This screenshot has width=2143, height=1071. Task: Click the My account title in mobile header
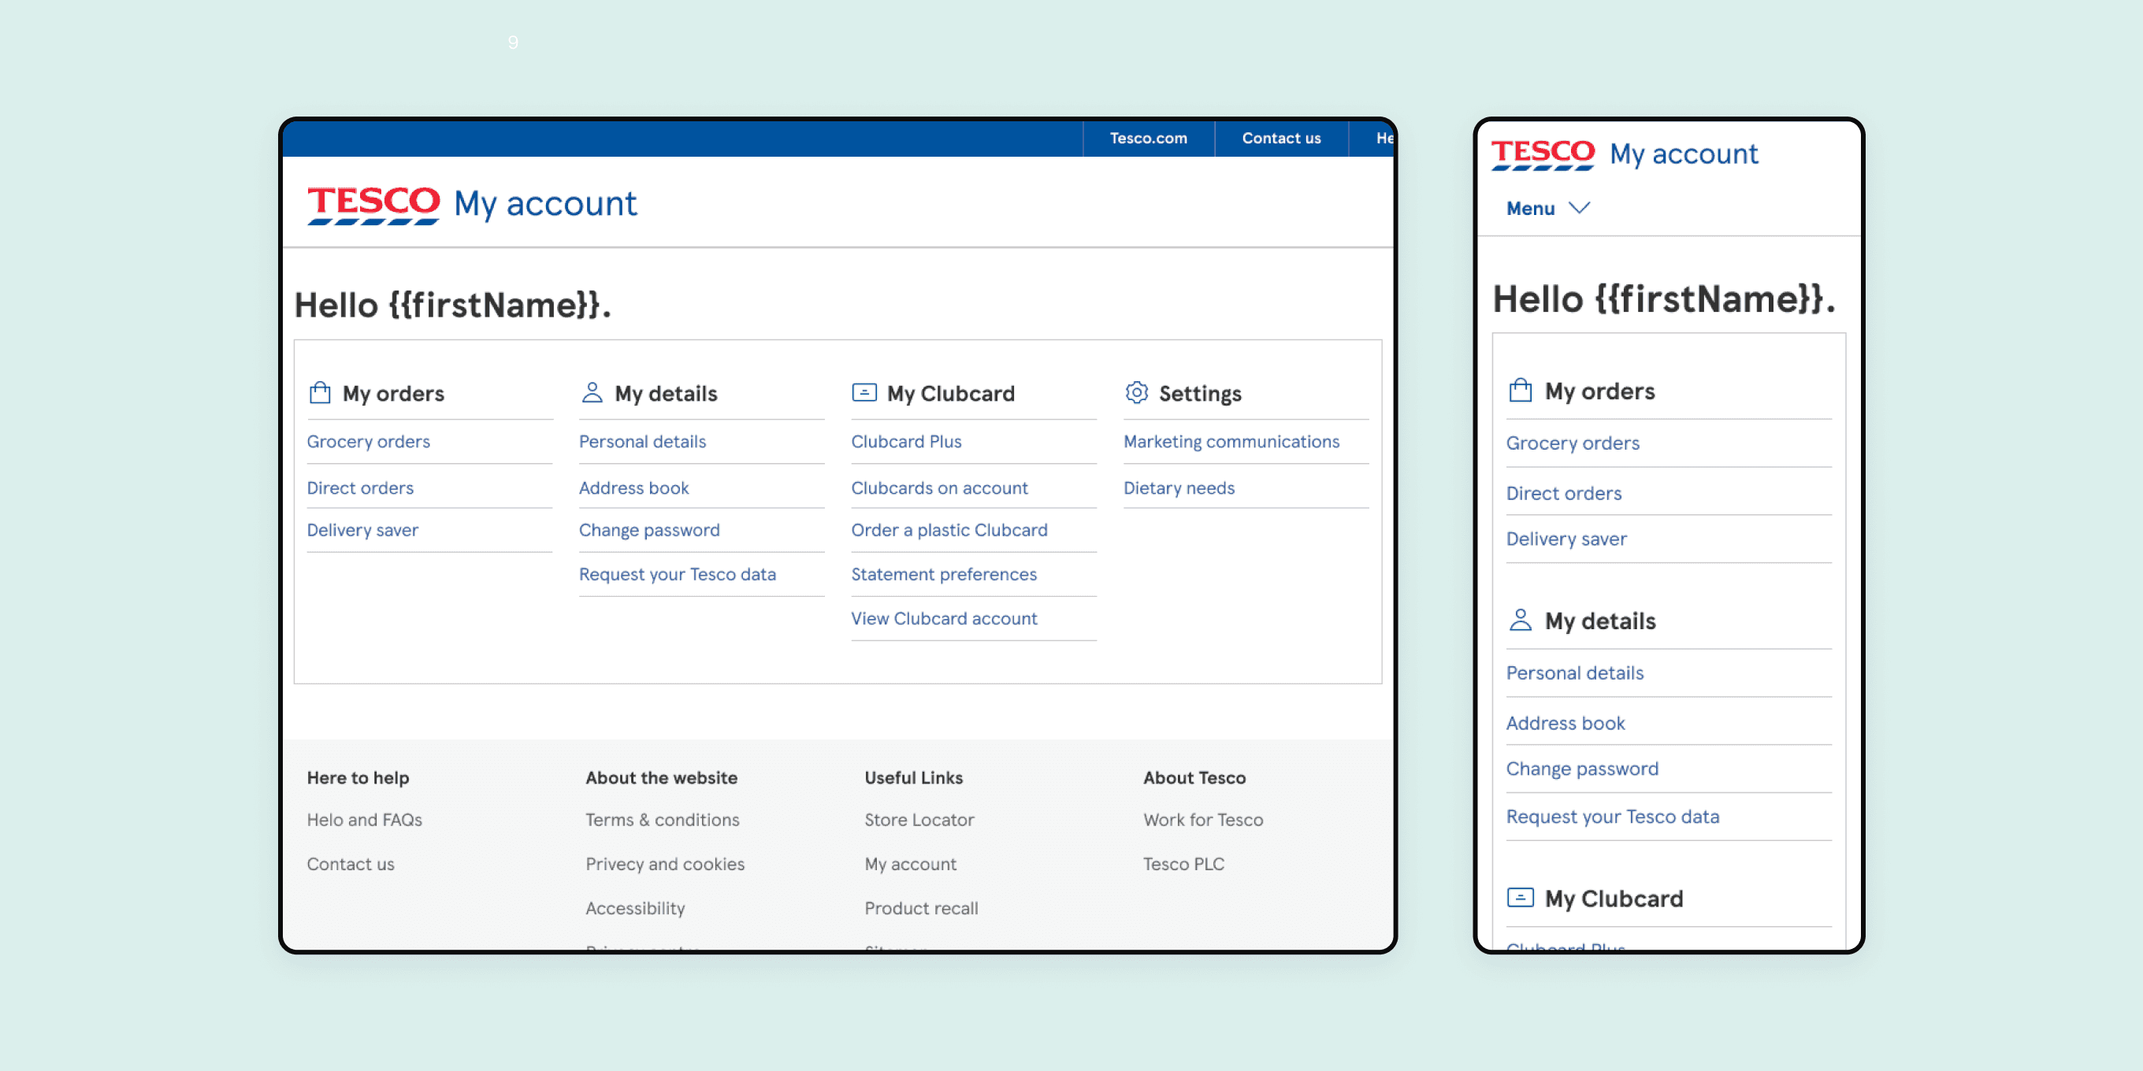(1684, 154)
